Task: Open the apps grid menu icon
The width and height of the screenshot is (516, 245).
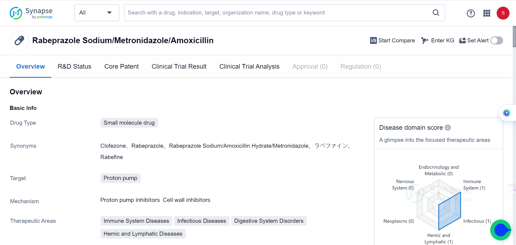Action: pyautogui.click(x=487, y=13)
